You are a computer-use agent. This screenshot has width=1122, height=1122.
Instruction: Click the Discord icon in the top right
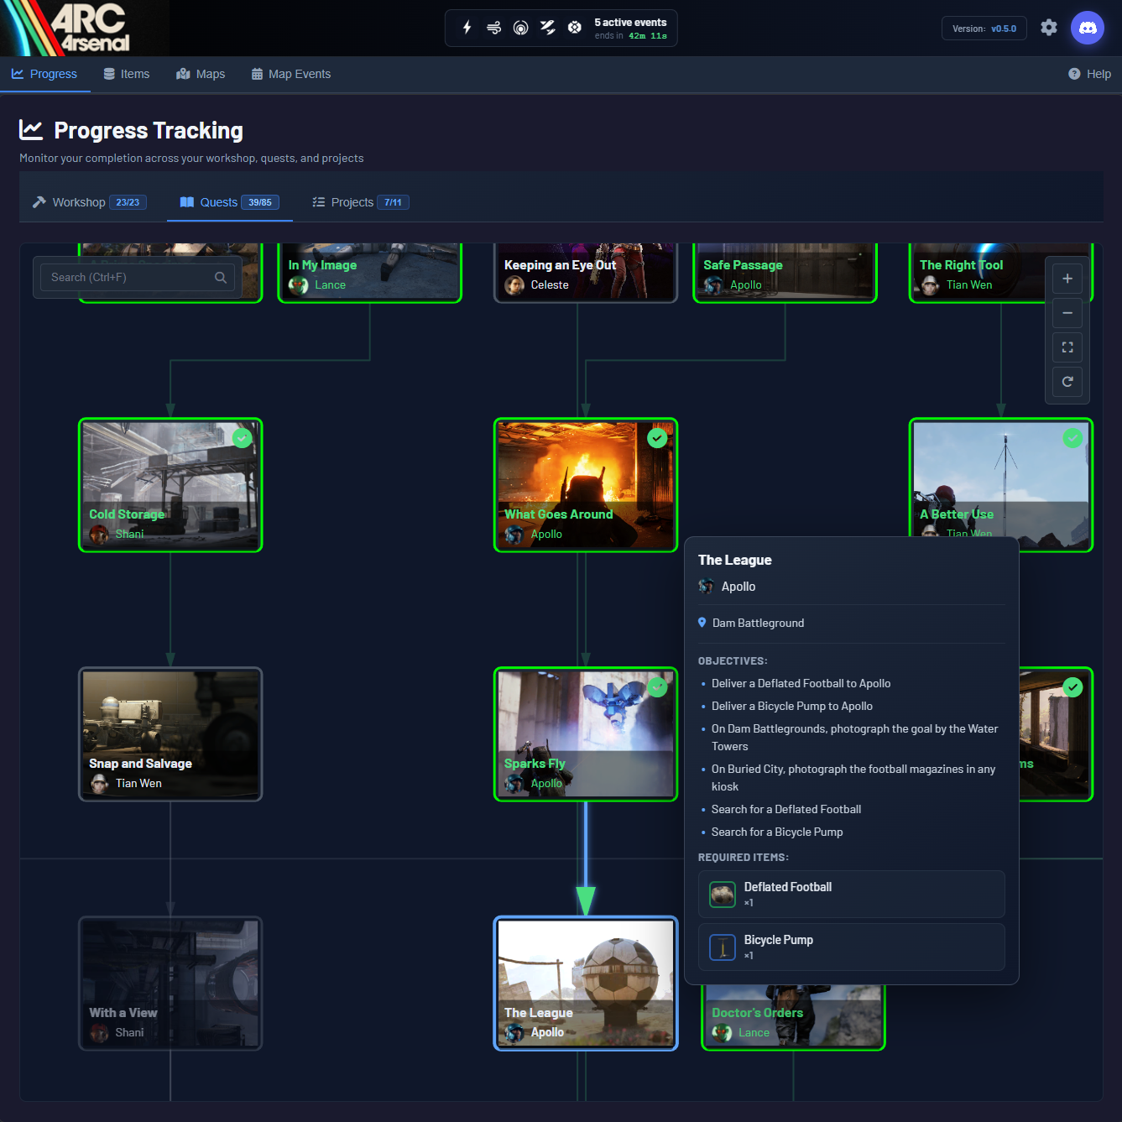point(1087,28)
